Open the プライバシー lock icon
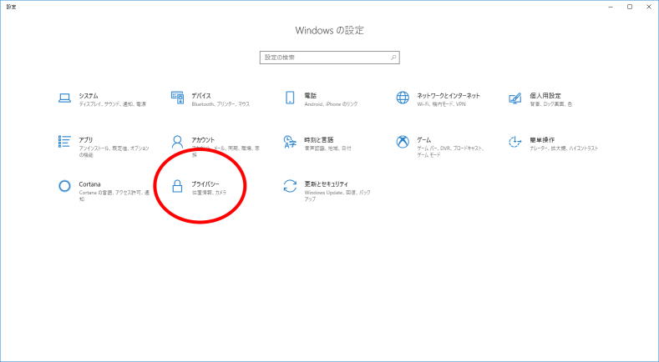Viewport: 659px width, 362px height. pyautogui.click(x=177, y=186)
